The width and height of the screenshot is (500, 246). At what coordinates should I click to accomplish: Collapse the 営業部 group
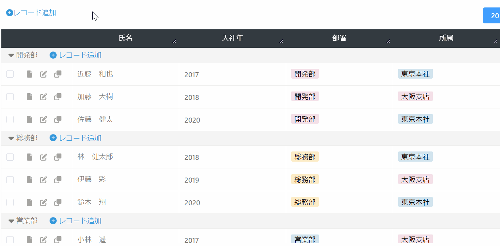click(x=11, y=221)
